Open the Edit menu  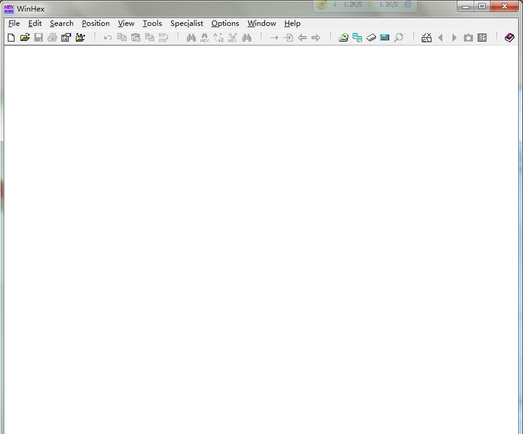(35, 23)
